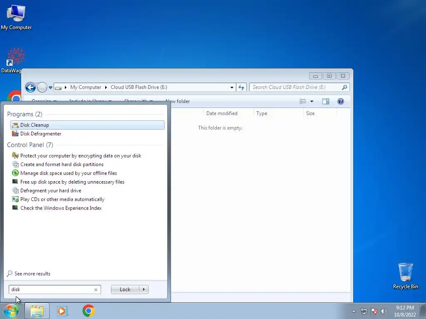Click the drive icon in the address bar
The width and height of the screenshot is (426, 319).
[x=58, y=88]
